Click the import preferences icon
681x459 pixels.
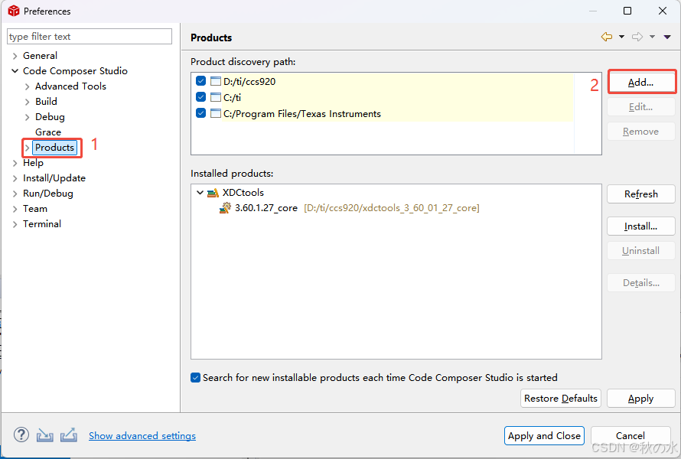(45, 435)
